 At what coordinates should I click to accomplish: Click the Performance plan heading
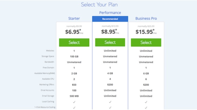pos(110,13)
